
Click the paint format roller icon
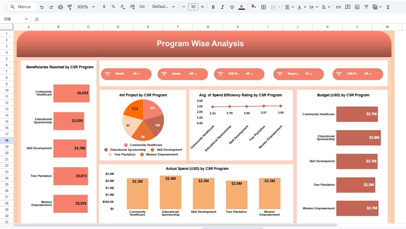pos(70,7)
